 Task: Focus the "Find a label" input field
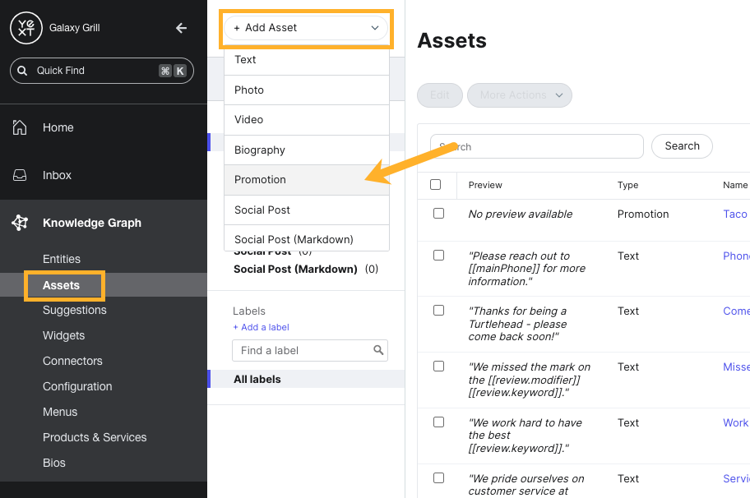tap(303, 350)
